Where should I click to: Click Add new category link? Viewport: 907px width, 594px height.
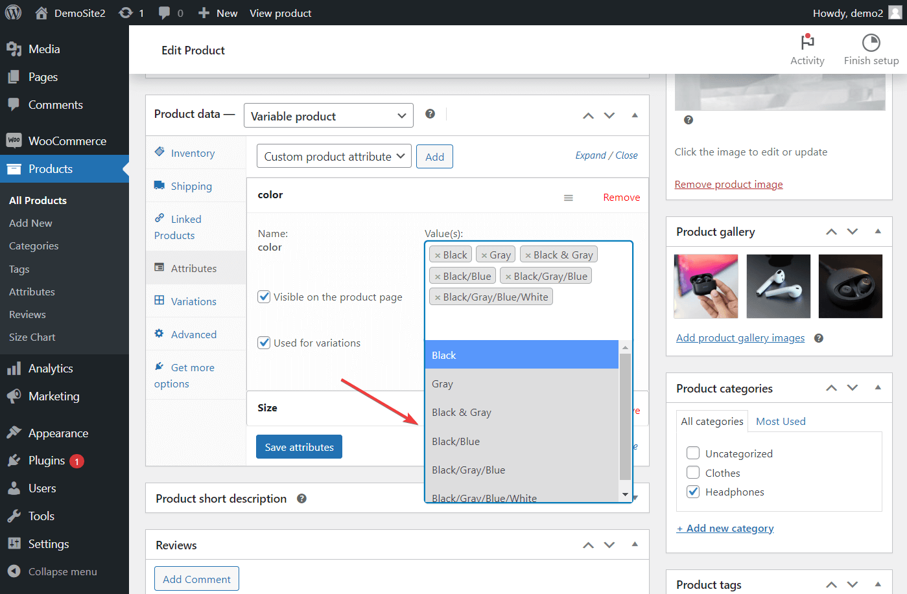click(725, 529)
